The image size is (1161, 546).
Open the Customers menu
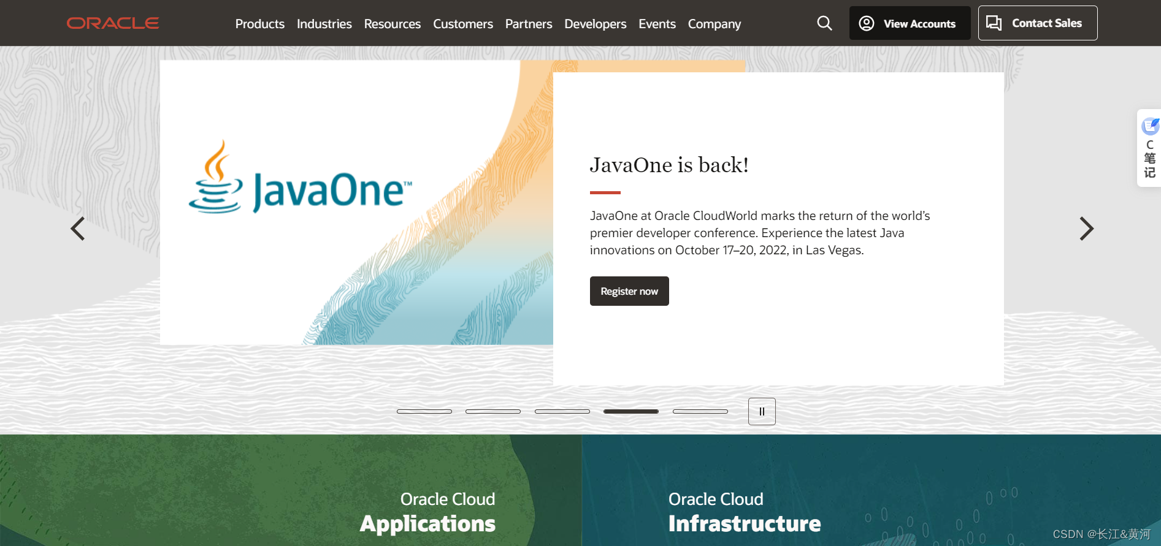tap(463, 24)
